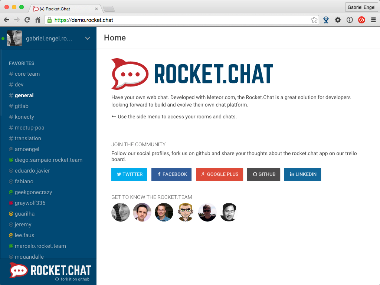380x285 pixels.
Task: Click the browser forward arrow
Action: pos(17,20)
